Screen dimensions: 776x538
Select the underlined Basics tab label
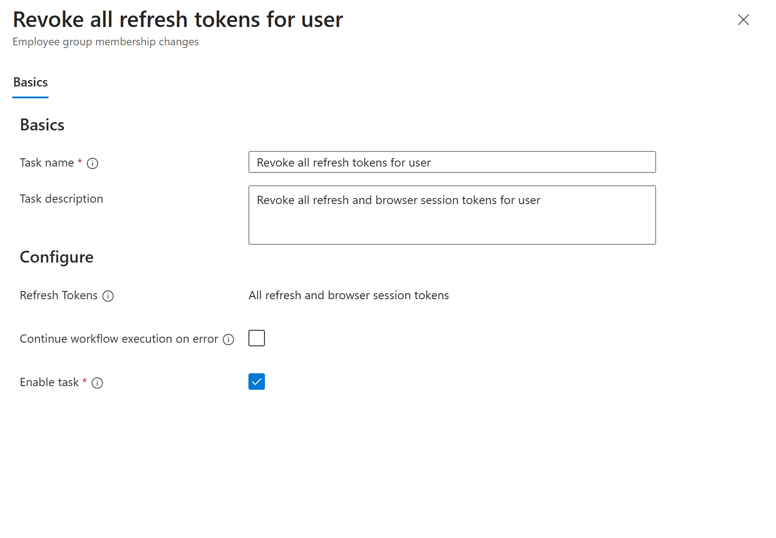(30, 82)
